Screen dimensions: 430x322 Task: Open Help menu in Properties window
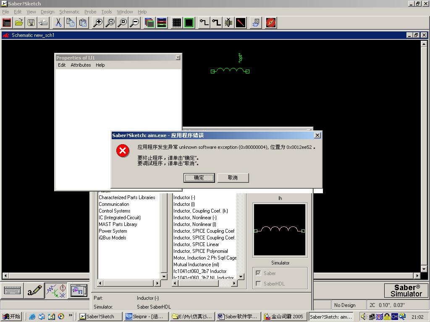100,65
